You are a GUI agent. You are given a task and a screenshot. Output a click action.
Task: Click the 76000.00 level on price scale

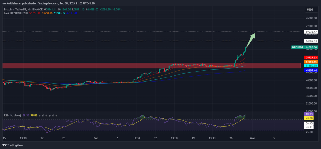click(x=311, y=18)
